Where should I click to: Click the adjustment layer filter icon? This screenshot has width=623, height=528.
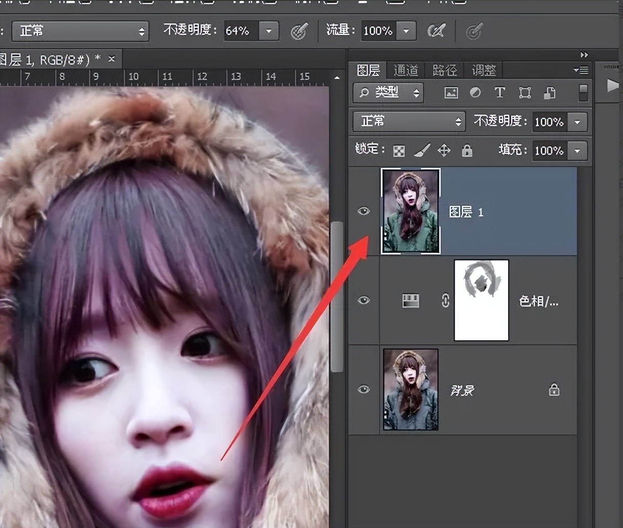click(x=475, y=93)
